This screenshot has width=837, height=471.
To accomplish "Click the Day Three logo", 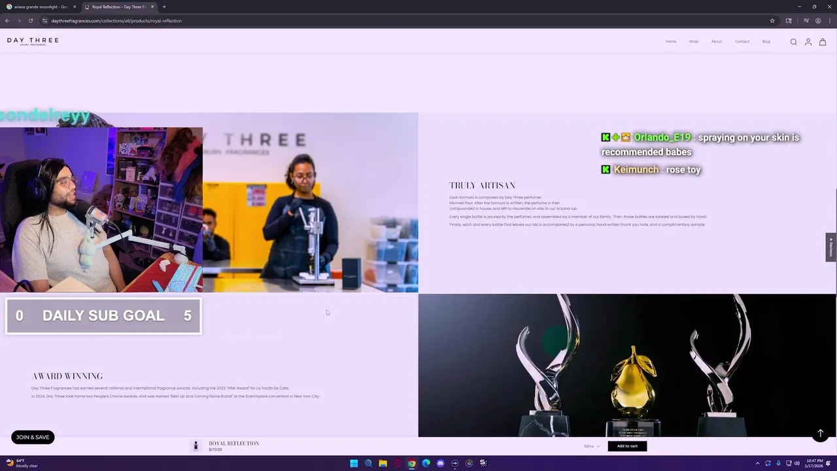I will (x=33, y=41).
